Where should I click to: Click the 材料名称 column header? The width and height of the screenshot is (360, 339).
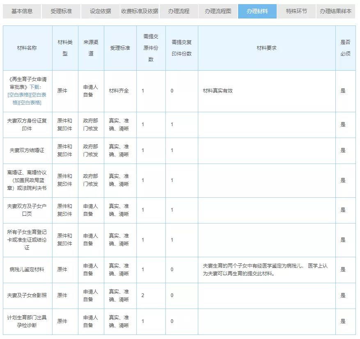pos(27,48)
